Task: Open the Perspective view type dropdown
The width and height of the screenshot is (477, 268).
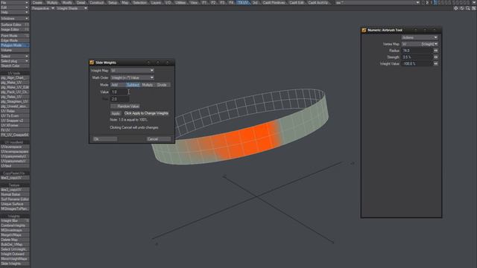Action: tap(43, 8)
